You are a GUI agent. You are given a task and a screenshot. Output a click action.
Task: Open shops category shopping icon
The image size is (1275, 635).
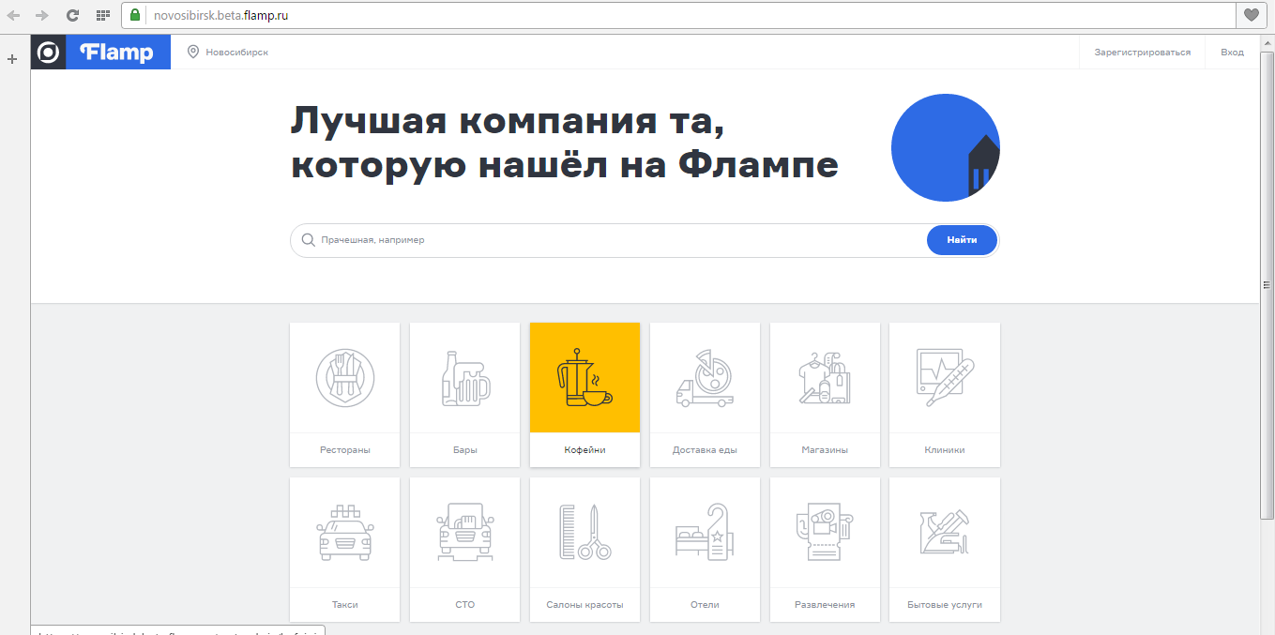[825, 378]
